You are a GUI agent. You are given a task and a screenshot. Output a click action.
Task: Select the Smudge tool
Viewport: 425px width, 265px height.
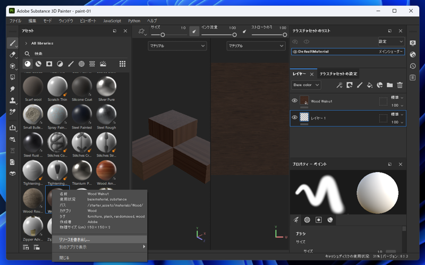point(12,89)
